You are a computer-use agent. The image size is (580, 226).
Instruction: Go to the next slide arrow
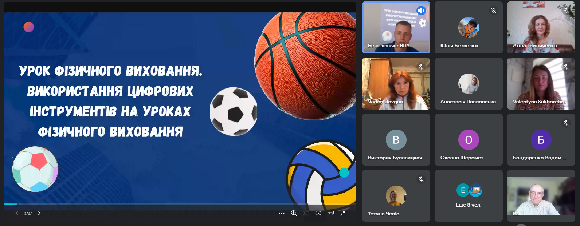click(x=39, y=213)
